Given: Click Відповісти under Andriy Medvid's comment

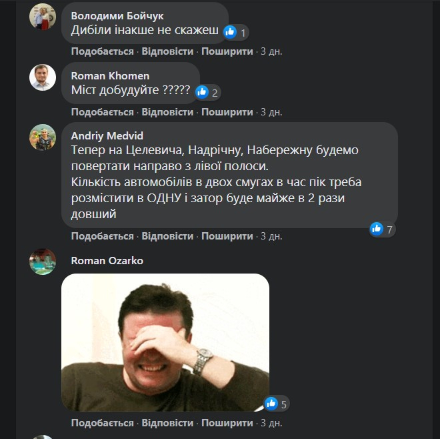Looking at the screenshot, I should click(x=167, y=236).
